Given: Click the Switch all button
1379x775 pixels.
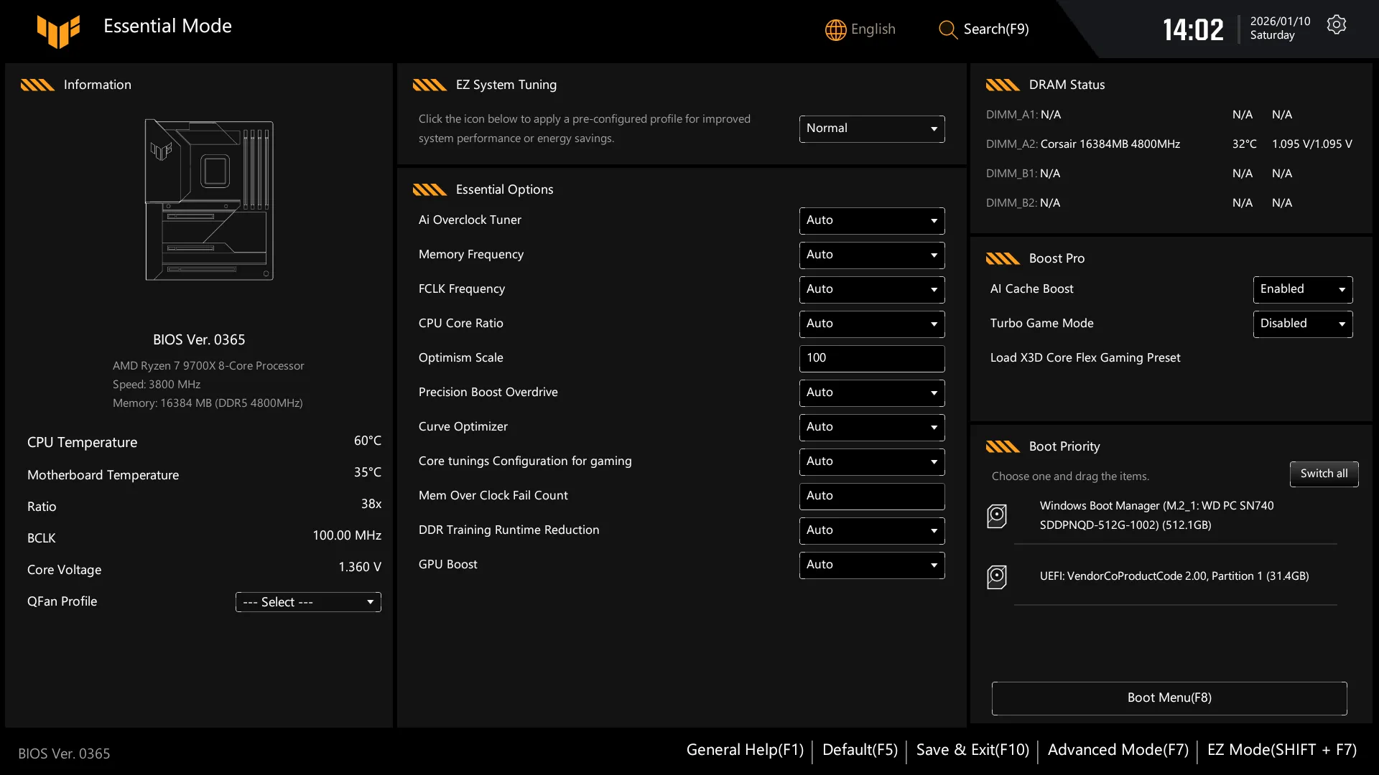Looking at the screenshot, I should (x=1324, y=474).
